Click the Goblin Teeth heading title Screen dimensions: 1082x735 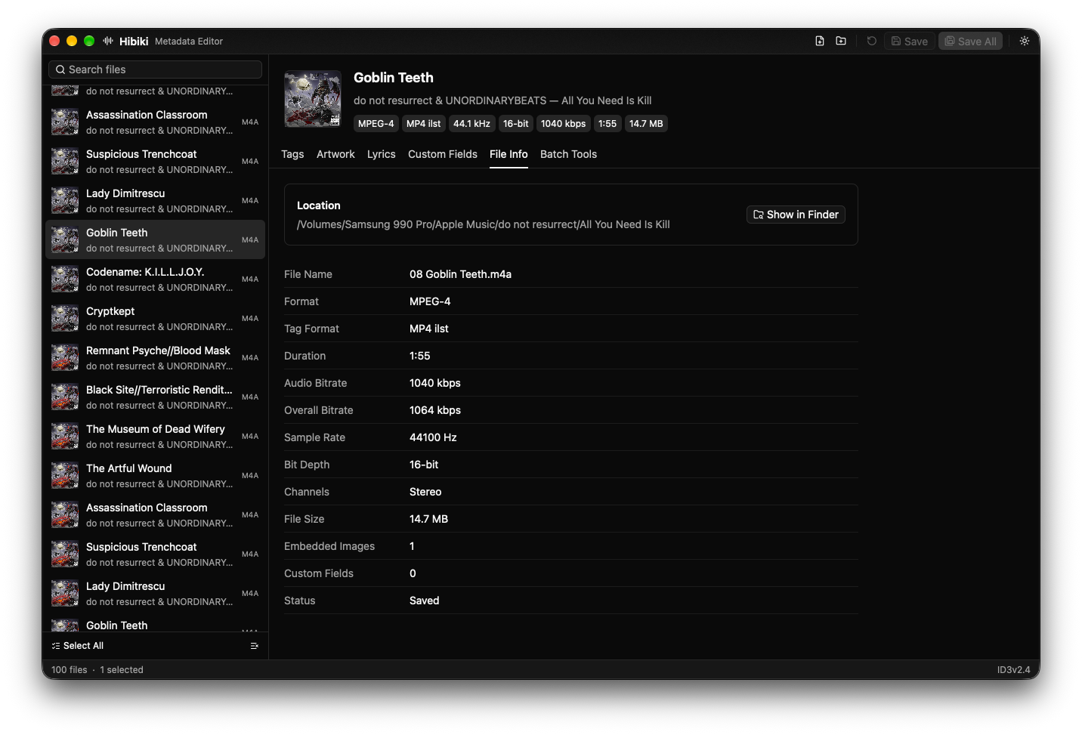[394, 78]
